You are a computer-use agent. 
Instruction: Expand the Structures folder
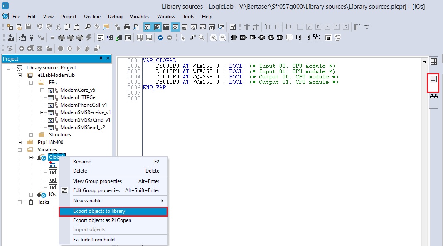(31, 135)
